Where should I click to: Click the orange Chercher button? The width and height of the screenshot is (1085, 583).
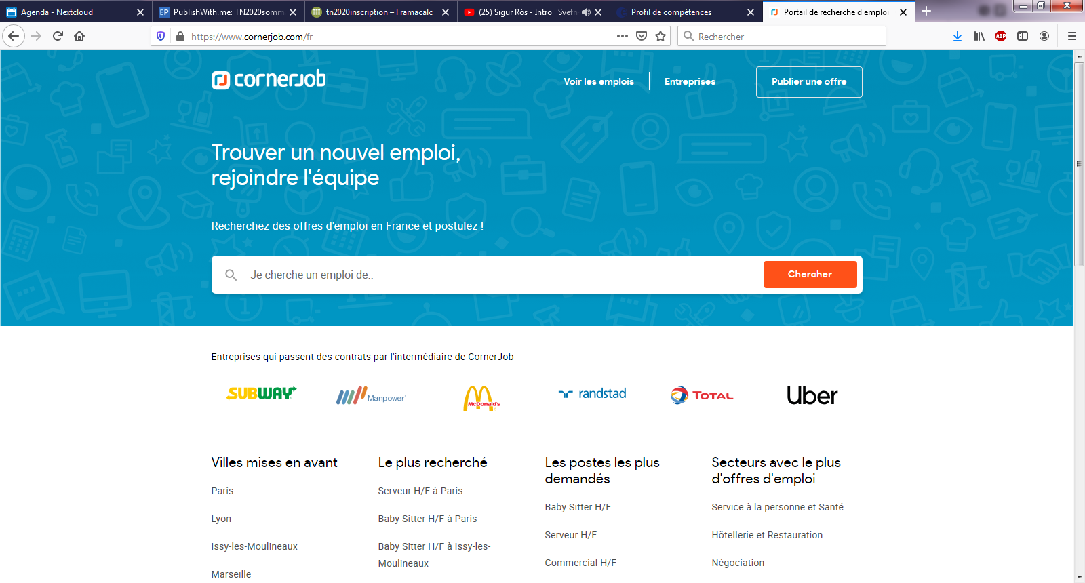[x=810, y=275]
